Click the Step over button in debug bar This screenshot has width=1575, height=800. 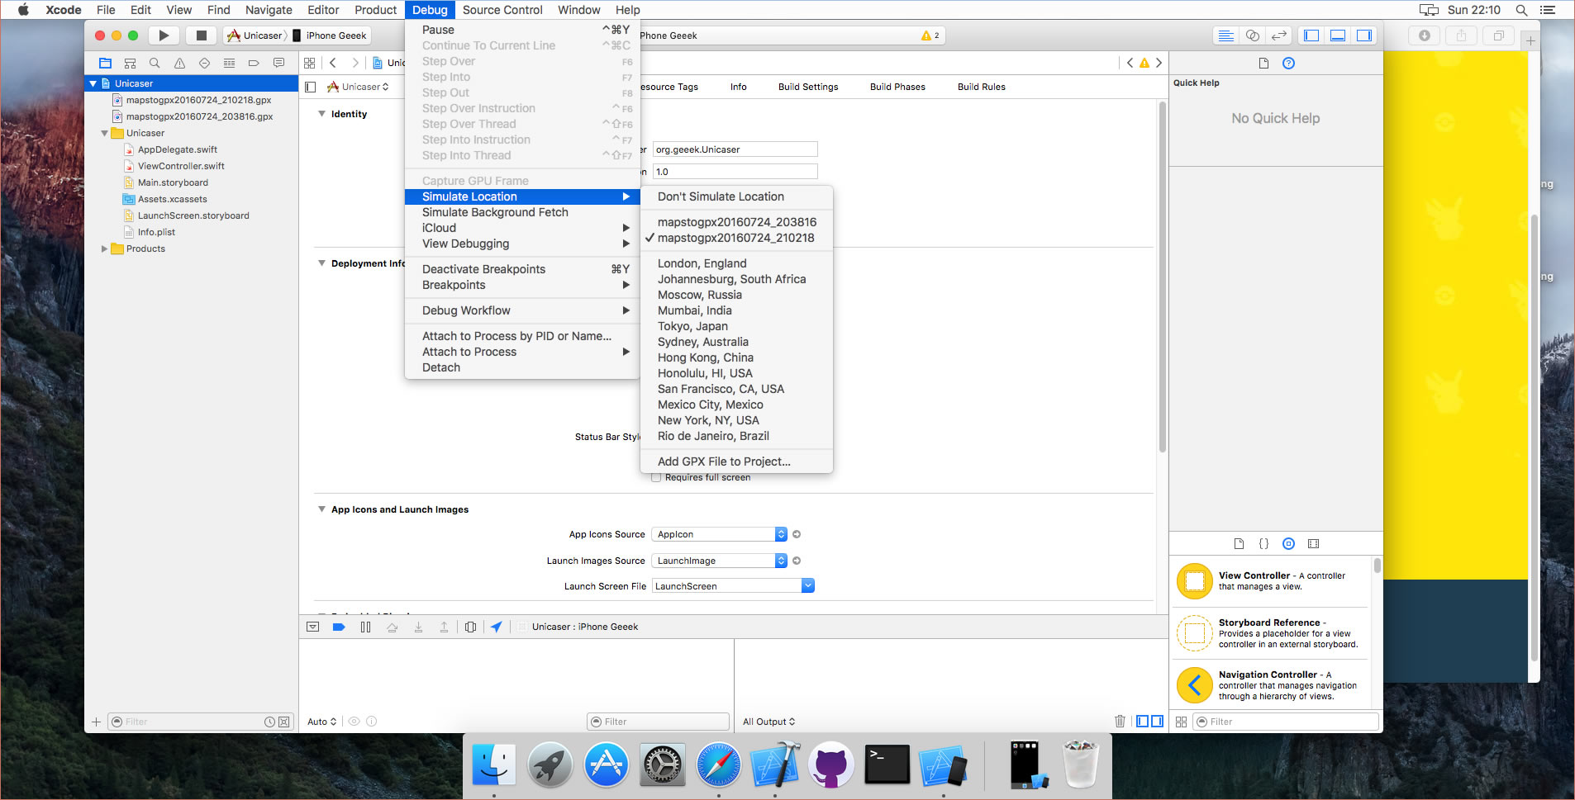click(392, 627)
